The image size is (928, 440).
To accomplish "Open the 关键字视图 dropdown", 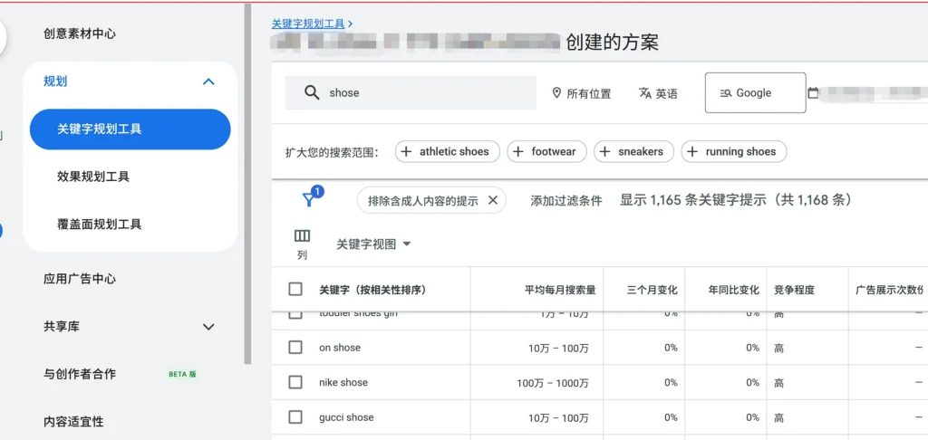I will [373, 244].
